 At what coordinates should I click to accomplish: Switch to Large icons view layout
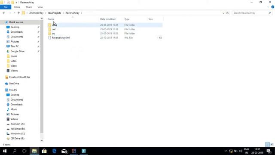(272, 145)
